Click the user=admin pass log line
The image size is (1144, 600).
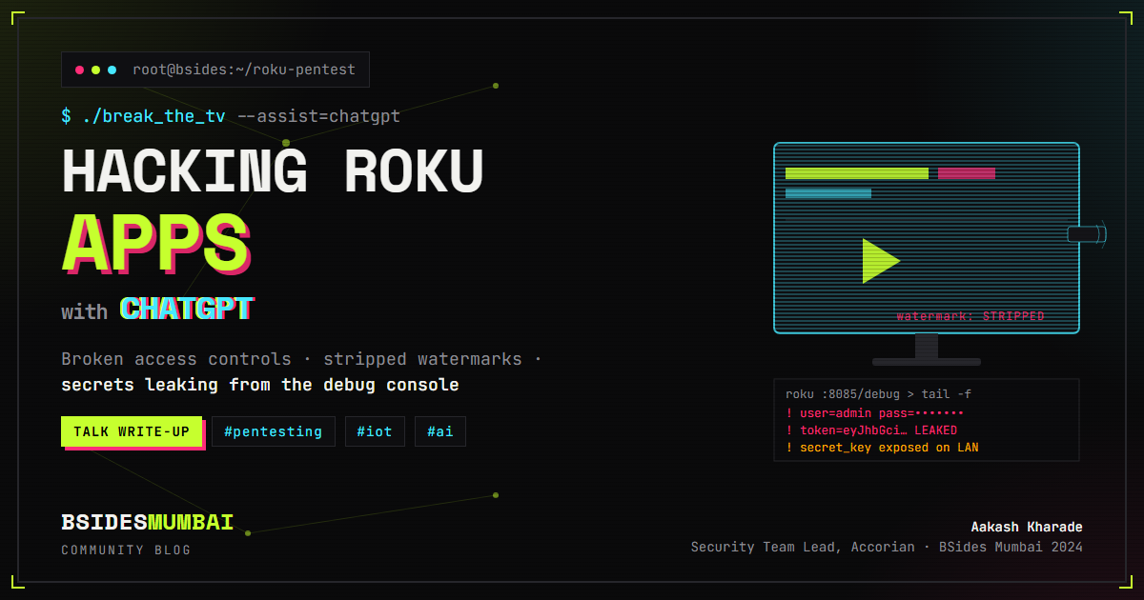click(874, 413)
